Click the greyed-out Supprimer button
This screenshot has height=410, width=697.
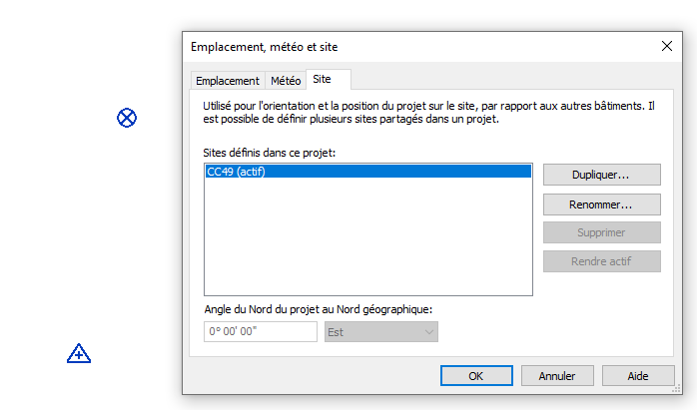click(x=601, y=232)
